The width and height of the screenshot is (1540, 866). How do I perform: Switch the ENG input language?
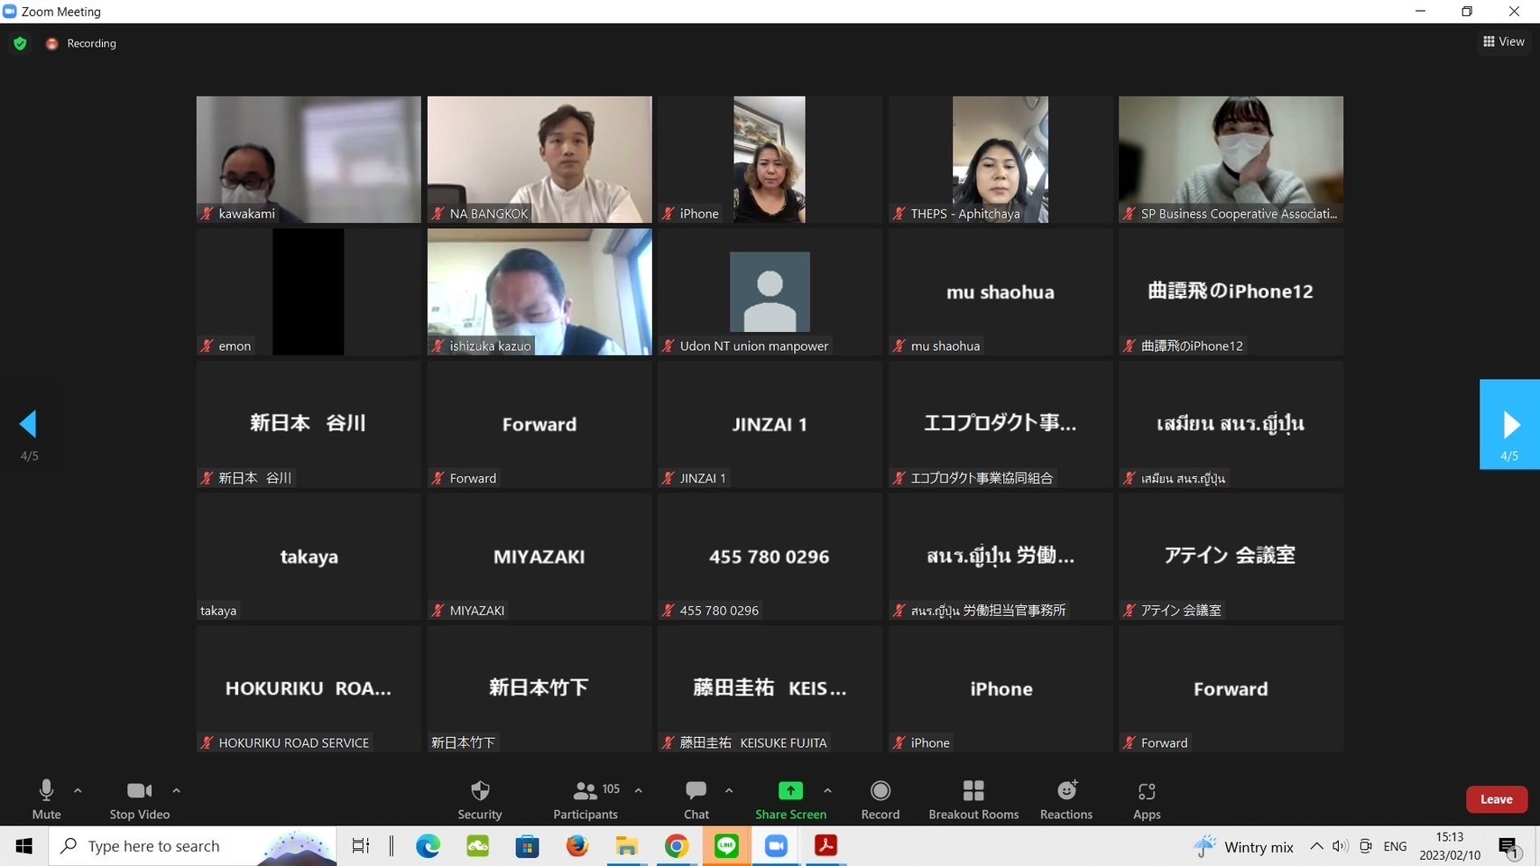click(x=1395, y=846)
